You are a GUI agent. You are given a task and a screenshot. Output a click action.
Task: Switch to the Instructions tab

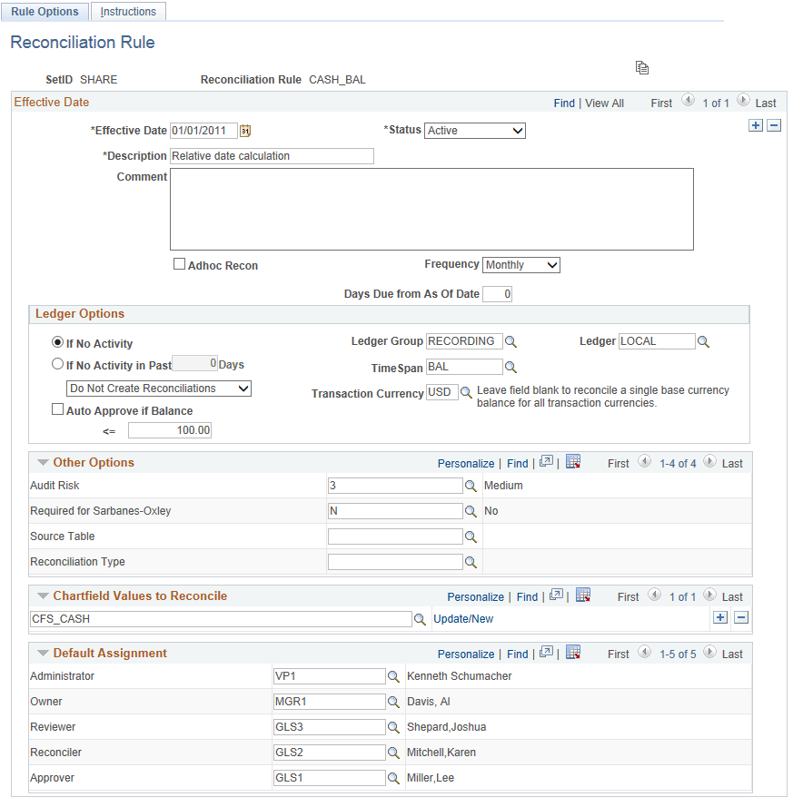pyautogui.click(x=127, y=11)
